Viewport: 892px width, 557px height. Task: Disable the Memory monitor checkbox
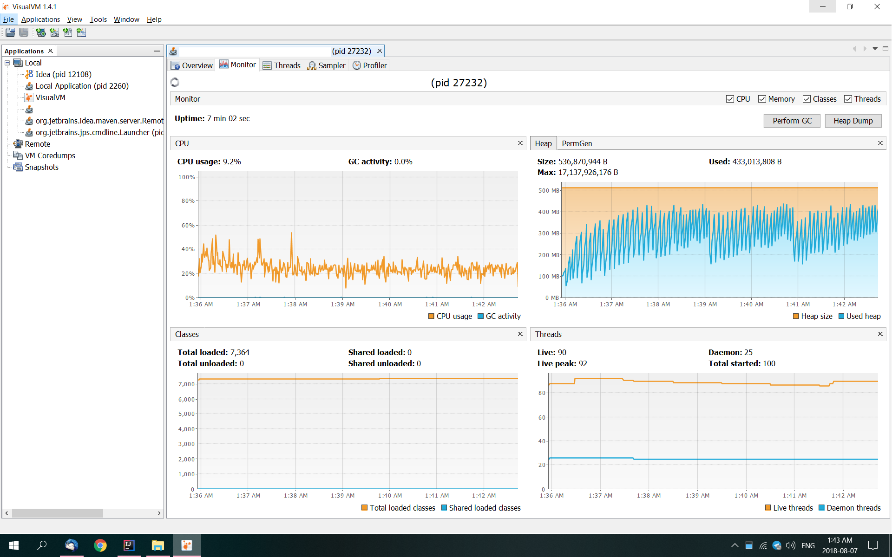point(762,98)
